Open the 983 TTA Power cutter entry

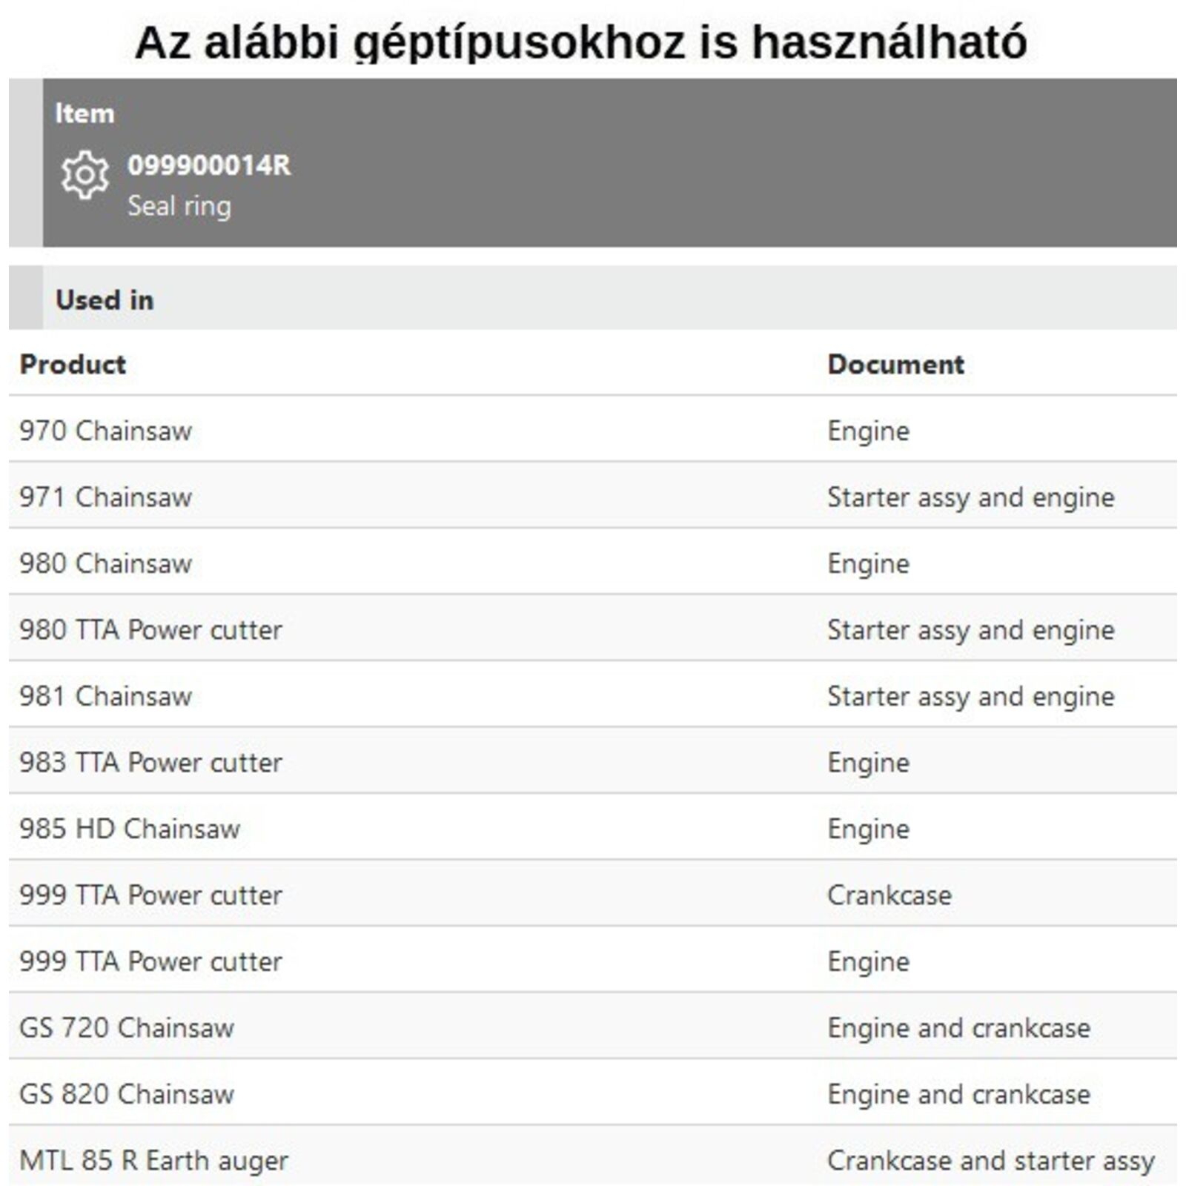(x=150, y=763)
